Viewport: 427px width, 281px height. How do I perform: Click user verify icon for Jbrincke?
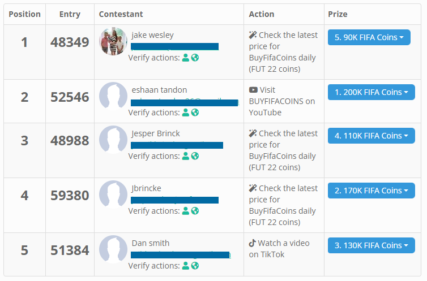click(x=186, y=211)
